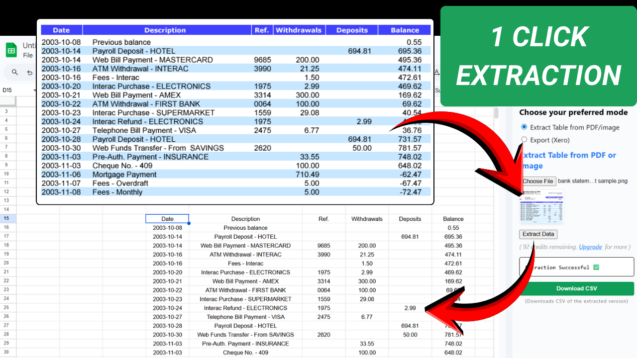Select withdrawal cell 300.00
Screen dimensions: 637x358
coord(367,281)
